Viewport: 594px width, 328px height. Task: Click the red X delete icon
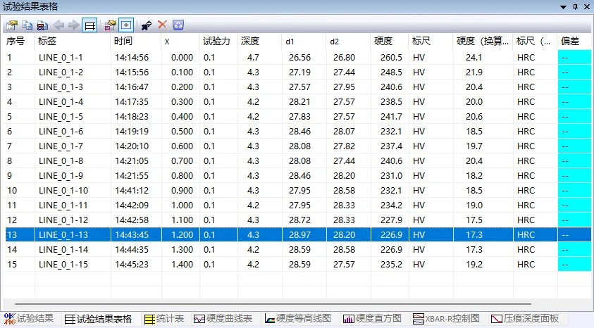coord(163,25)
